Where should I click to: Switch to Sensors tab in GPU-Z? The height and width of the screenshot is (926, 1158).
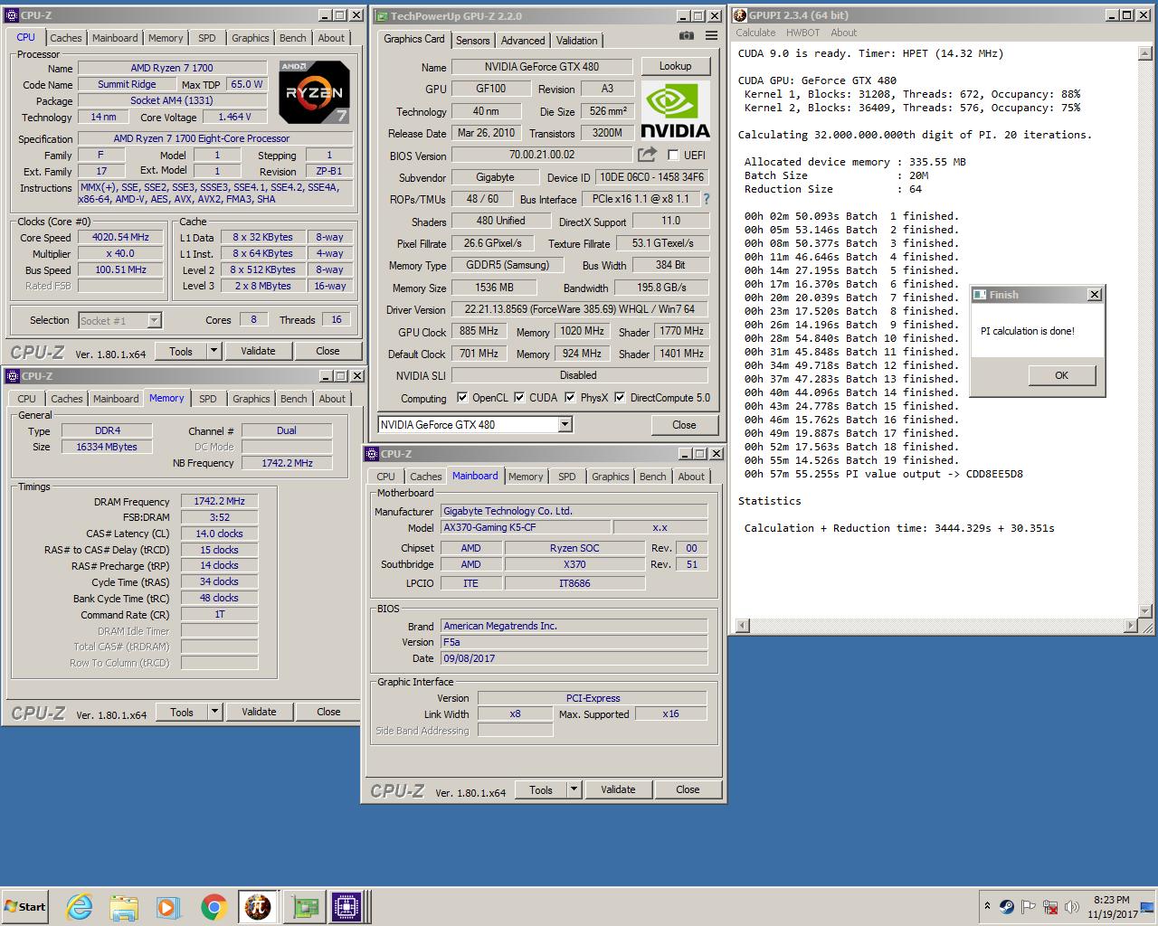472,41
